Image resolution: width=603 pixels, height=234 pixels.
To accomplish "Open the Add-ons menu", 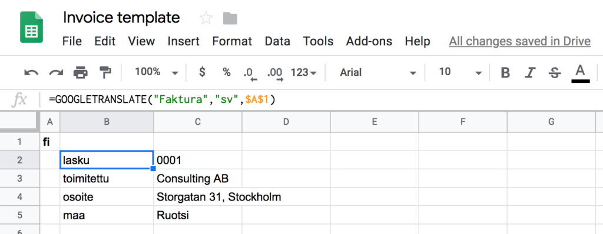I will tap(369, 41).
